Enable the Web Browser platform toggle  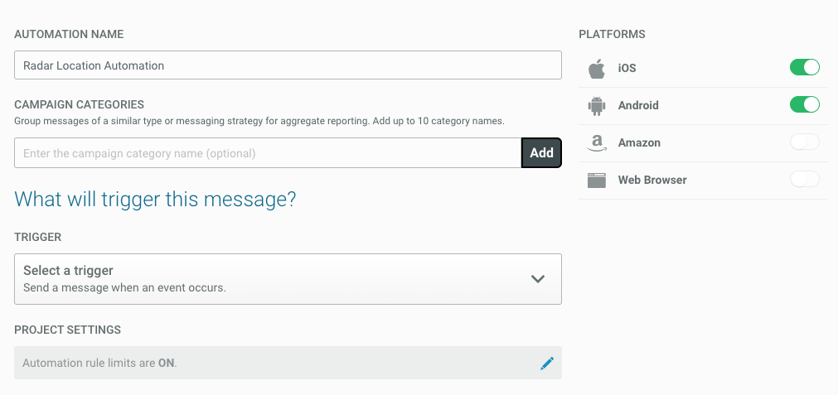pyautogui.click(x=804, y=180)
